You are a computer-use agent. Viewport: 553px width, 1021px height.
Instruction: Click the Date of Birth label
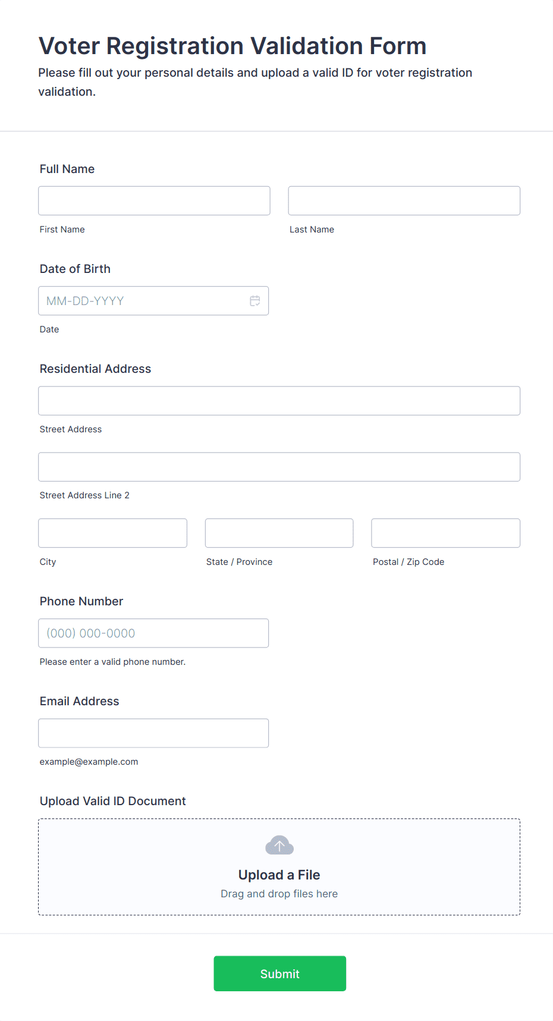[x=75, y=269]
